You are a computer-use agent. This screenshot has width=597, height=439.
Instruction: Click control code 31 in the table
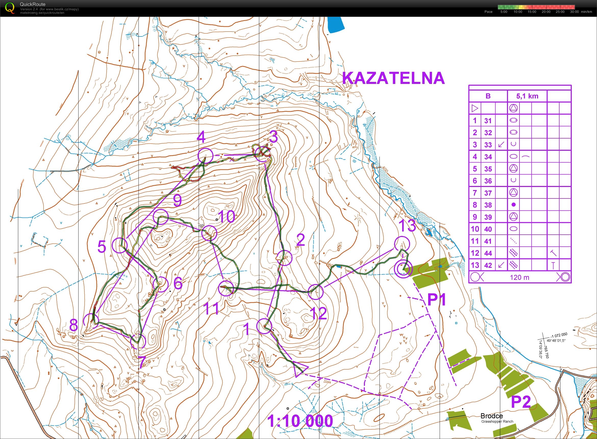[x=488, y=121]
